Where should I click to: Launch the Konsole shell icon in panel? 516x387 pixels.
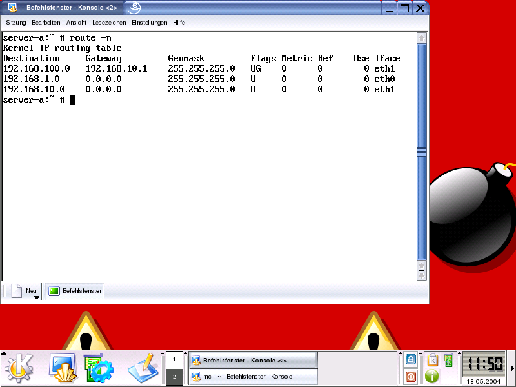pyautogui.click(x=63, y=368)
